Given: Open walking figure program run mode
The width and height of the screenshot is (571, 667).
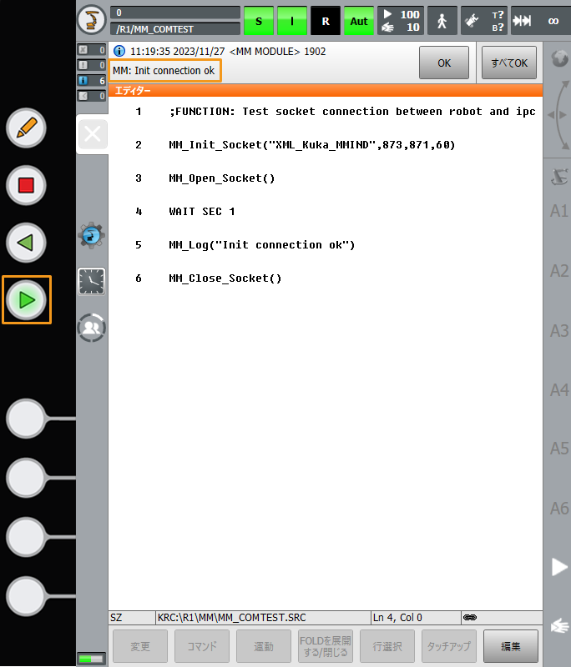Looking at the screenshot, I should click(442, 21).
